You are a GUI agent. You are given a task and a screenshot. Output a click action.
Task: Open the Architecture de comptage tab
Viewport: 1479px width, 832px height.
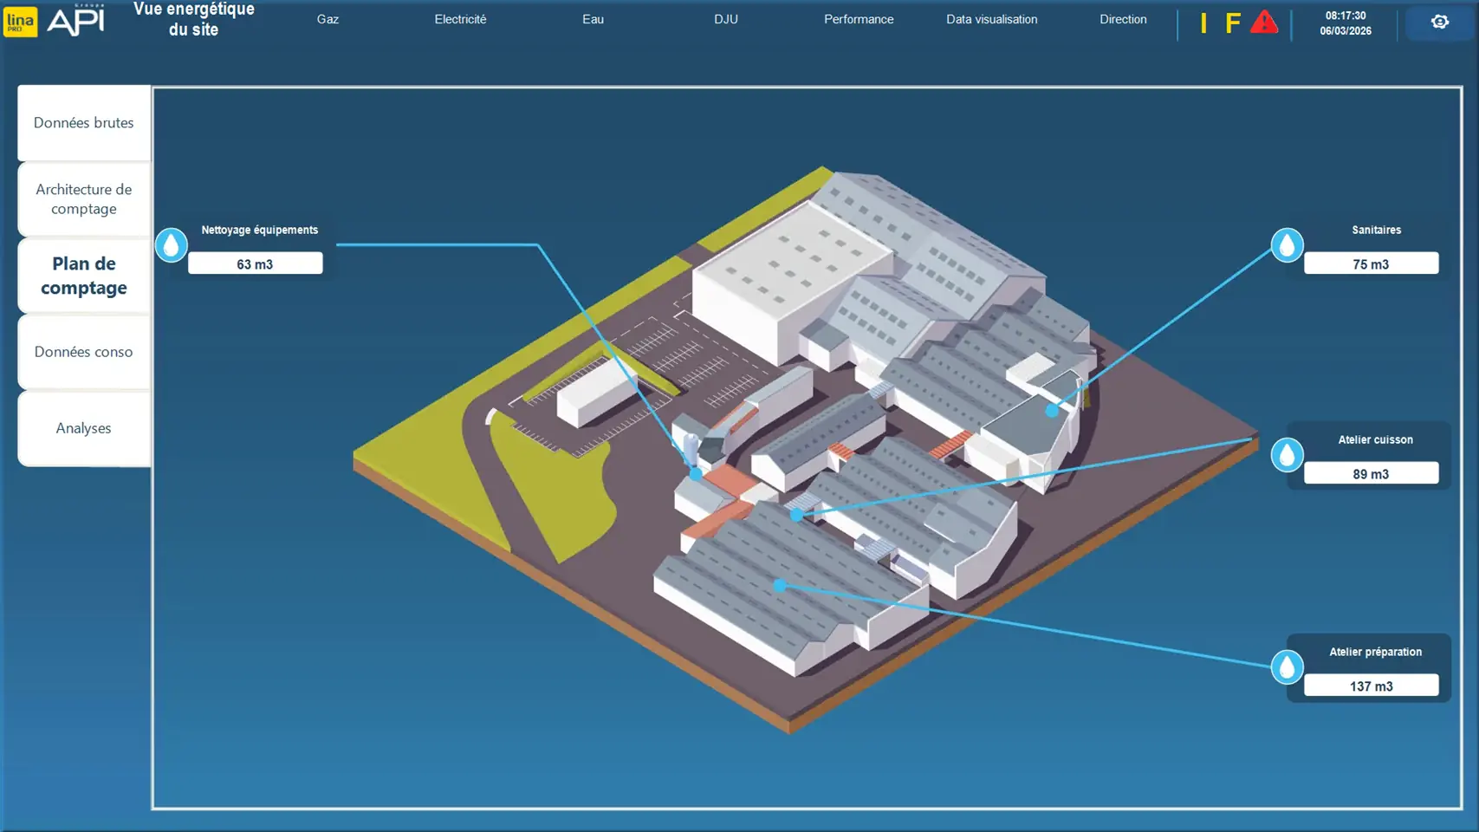click(x=84, y=199)
